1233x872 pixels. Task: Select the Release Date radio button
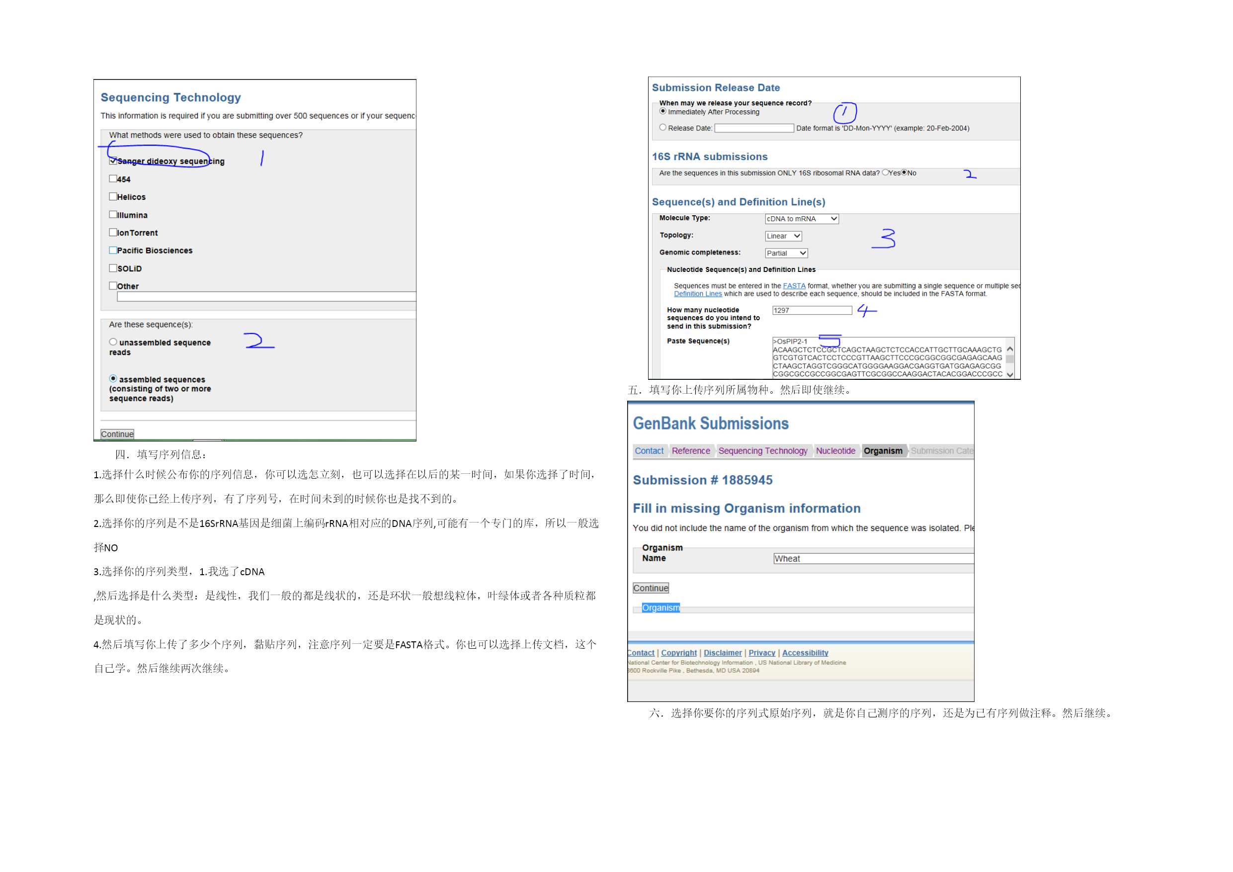[663, 127]
